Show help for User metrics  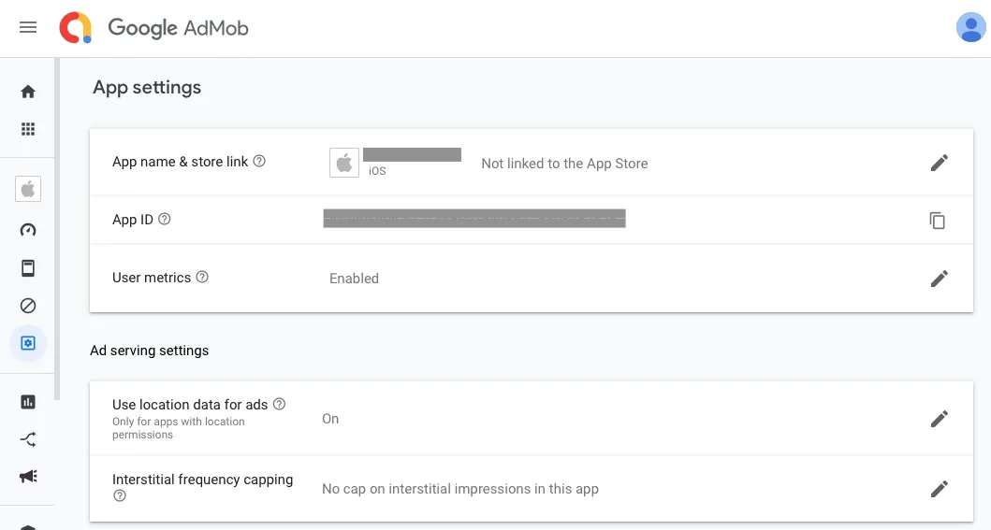coord(202,278)
